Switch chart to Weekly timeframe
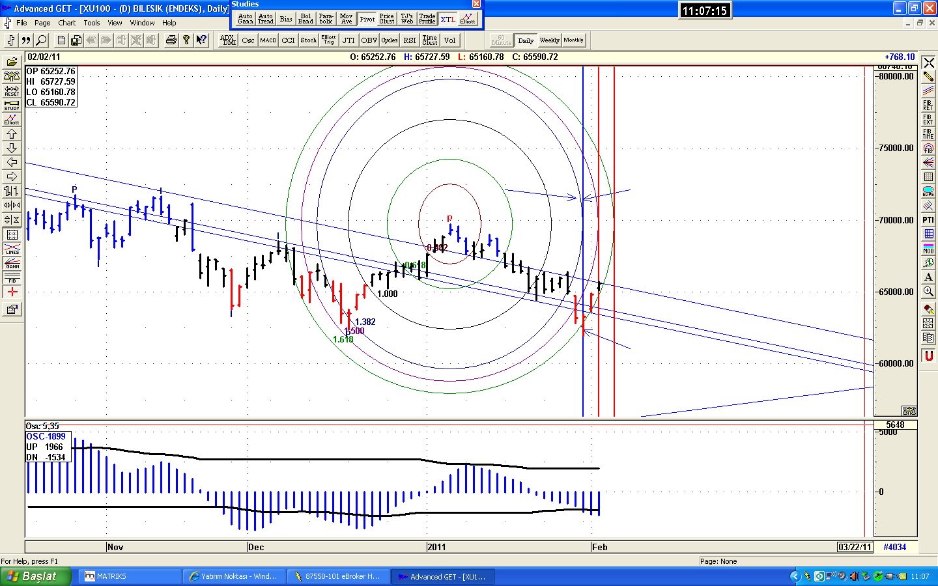The height and width of the screenshot is (586, 938). pos(549,40)
